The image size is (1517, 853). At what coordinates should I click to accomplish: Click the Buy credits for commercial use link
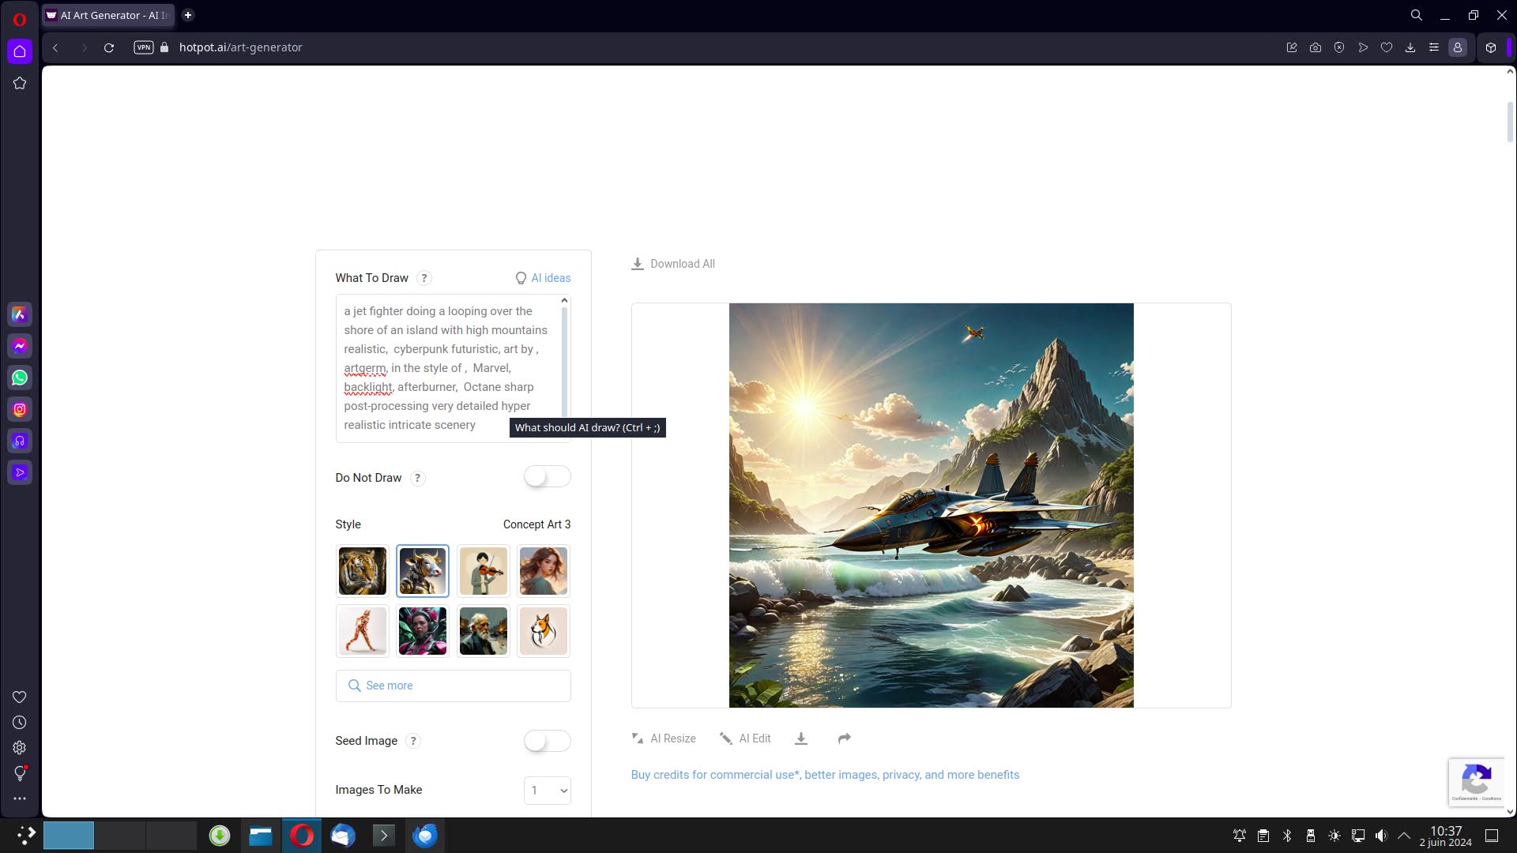pos(825,775)
